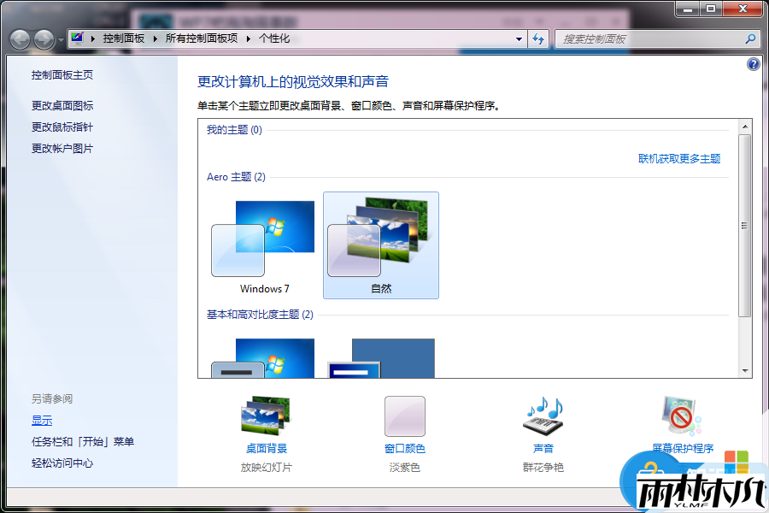
Task: Open the screen saver icon
Action: tap(681, 416)
